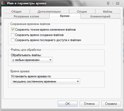Image resolution: width=124 pixels, height=111 pixels.
Task: Enable Сохранять время последнего доступа к файлам
Action: [13, 40]
